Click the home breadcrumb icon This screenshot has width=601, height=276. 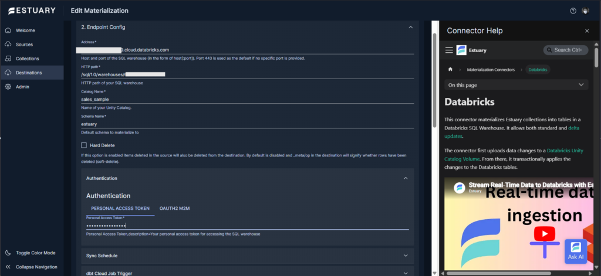pyautogui.click(x=450, y=70)
